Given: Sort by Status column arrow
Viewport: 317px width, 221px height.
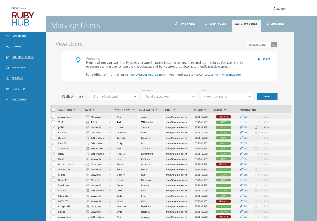Looking at the screenshot, I should pos(225,110).
